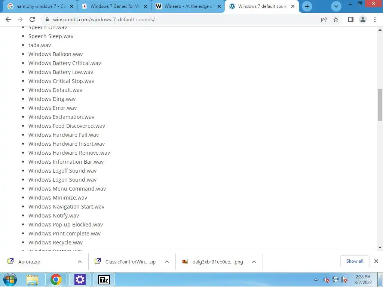Click Windows Menu Command.wav entry
Viewport: 383px width, 287px height.
[x=67, y=189]
